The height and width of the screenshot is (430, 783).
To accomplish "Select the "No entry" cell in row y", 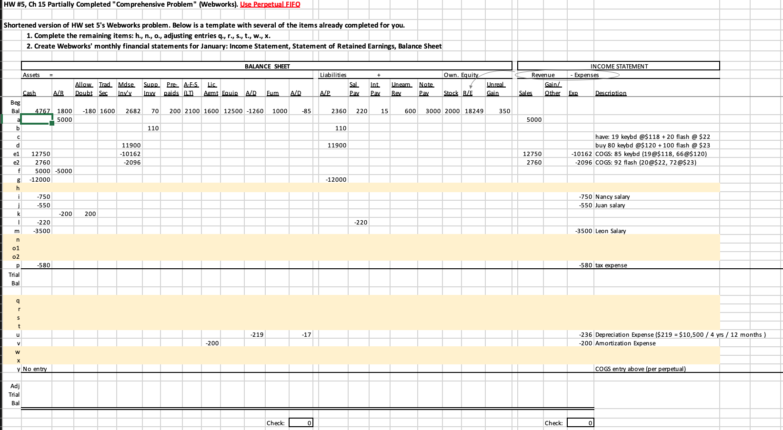I will point(35,369).
